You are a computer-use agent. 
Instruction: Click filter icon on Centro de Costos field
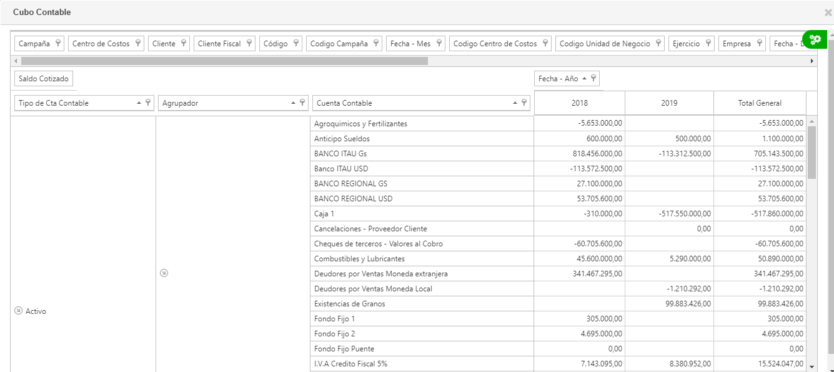[138, 44]
